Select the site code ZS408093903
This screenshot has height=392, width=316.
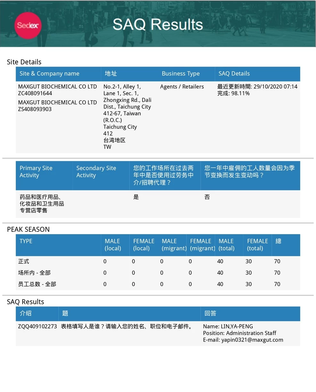tap(35, 109)
